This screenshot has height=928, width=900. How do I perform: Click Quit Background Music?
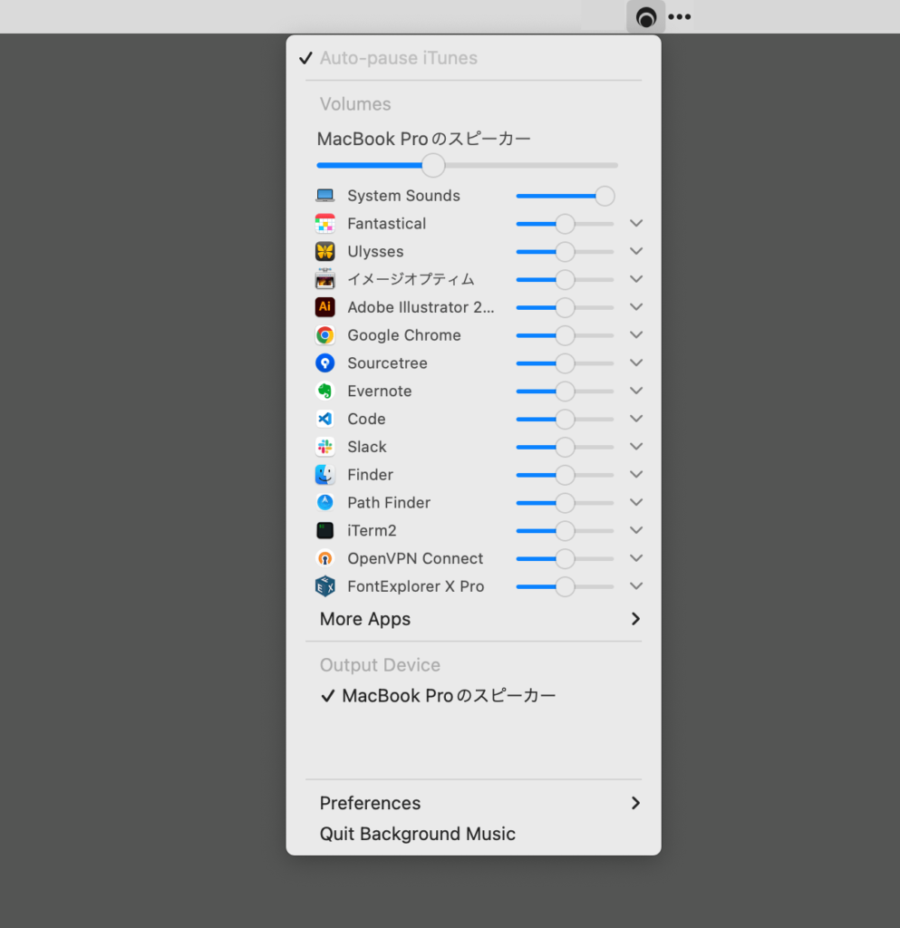417,833
